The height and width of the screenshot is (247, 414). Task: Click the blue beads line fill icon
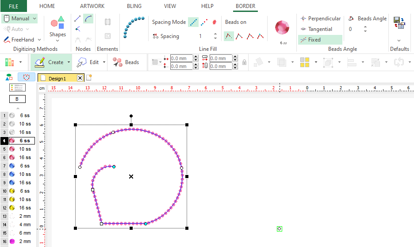tap(134, 27)
